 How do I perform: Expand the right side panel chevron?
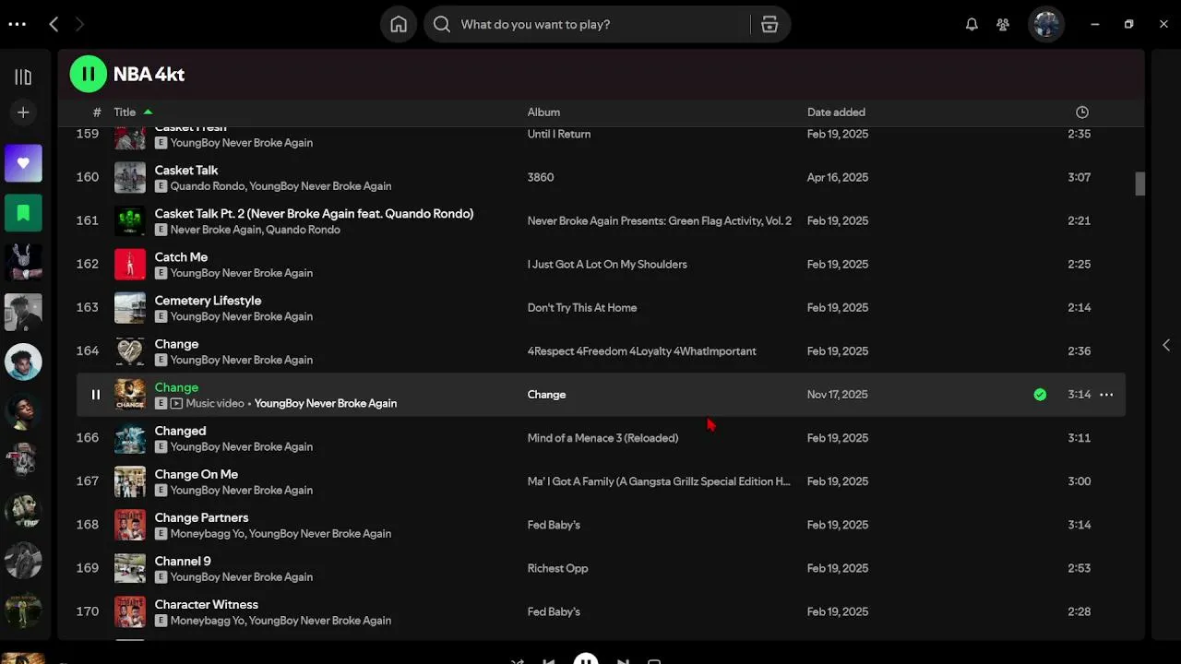(x=1166, y=345)
